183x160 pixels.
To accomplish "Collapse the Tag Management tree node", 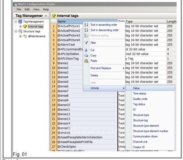I will (16, 21).
